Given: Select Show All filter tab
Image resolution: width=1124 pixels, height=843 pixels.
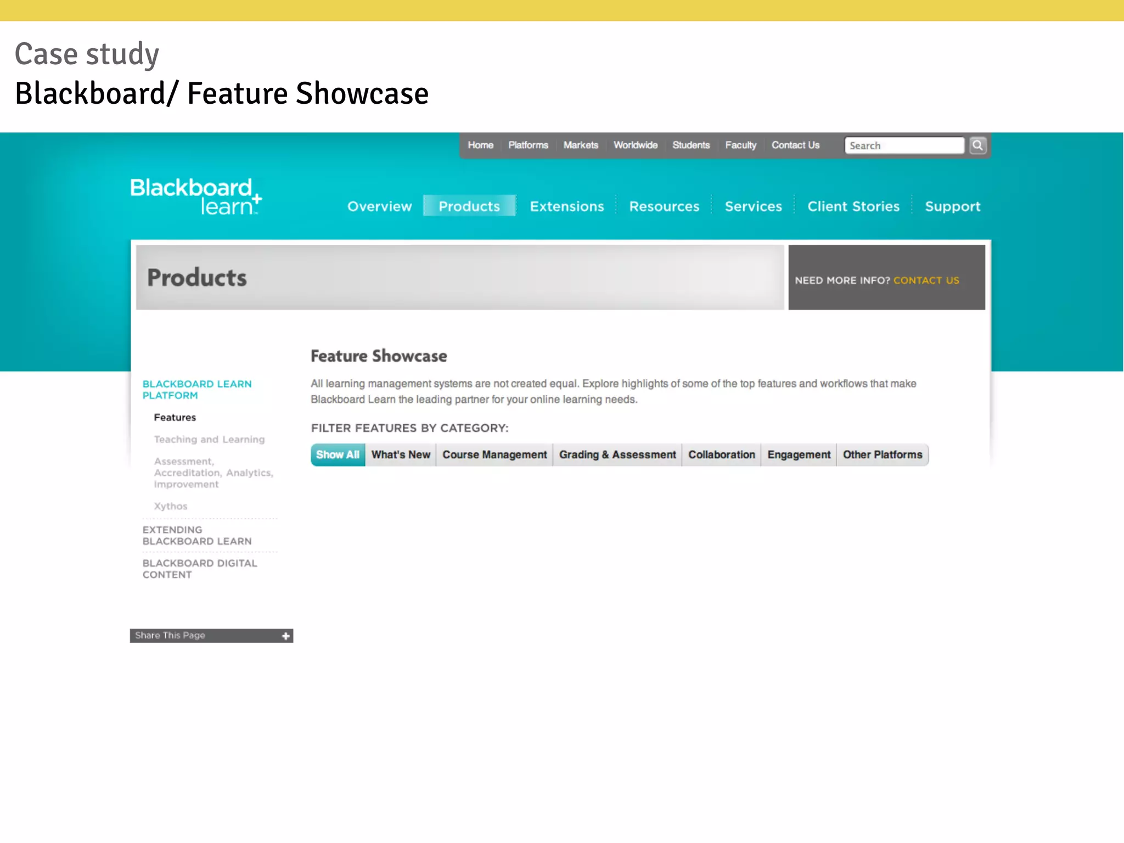Looking at the screenshot, I should [338, 454].
